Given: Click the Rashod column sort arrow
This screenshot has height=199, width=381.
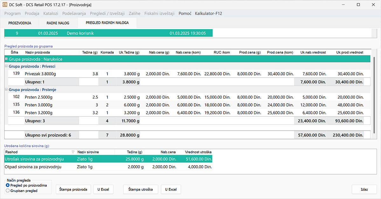Looking at the screenshot, I should 73,152.
